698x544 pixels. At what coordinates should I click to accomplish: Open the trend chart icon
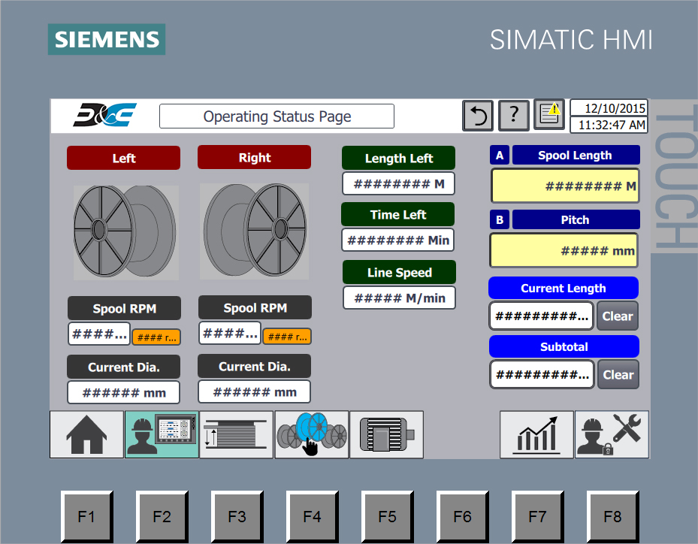click(536, 434)
